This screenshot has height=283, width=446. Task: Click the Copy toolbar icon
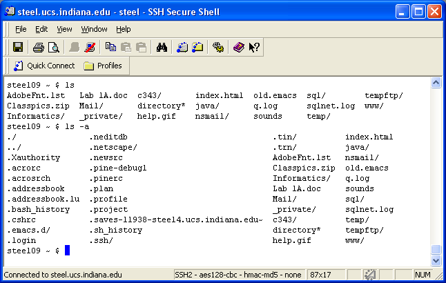point(110,47)
